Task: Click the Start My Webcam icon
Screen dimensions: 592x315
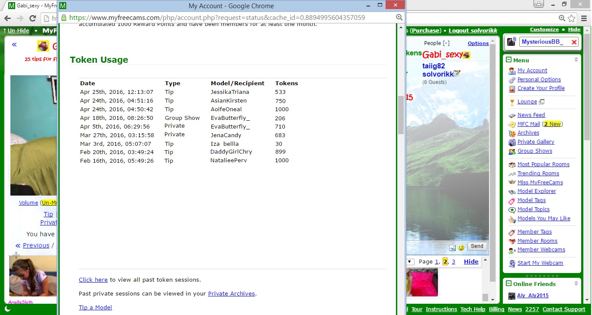Action: coord(512,263)
